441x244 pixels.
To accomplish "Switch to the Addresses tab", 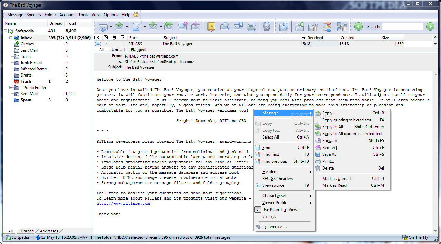I will pos(49,231).
